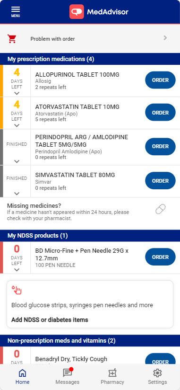This screenshot has height=390, width=180.
Task: Open the hamburger MENU icon
Action: (x=16, y=12)
